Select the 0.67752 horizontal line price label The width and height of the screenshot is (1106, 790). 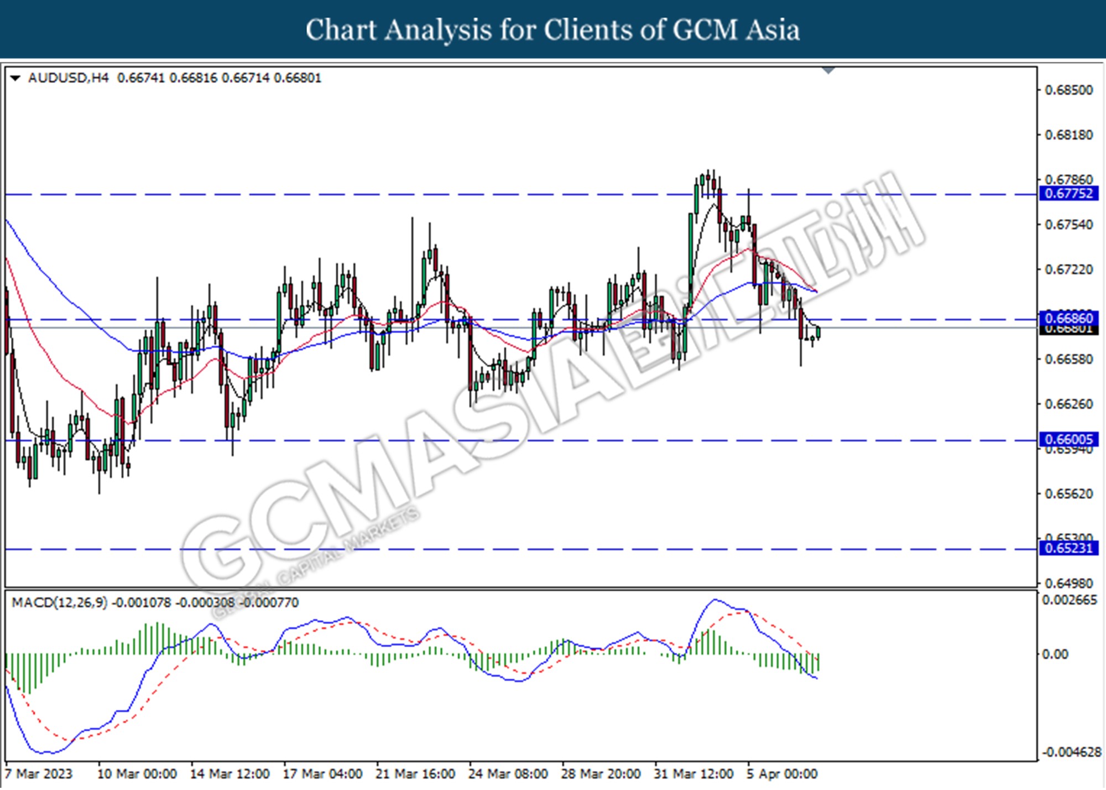click(1069, 194)
